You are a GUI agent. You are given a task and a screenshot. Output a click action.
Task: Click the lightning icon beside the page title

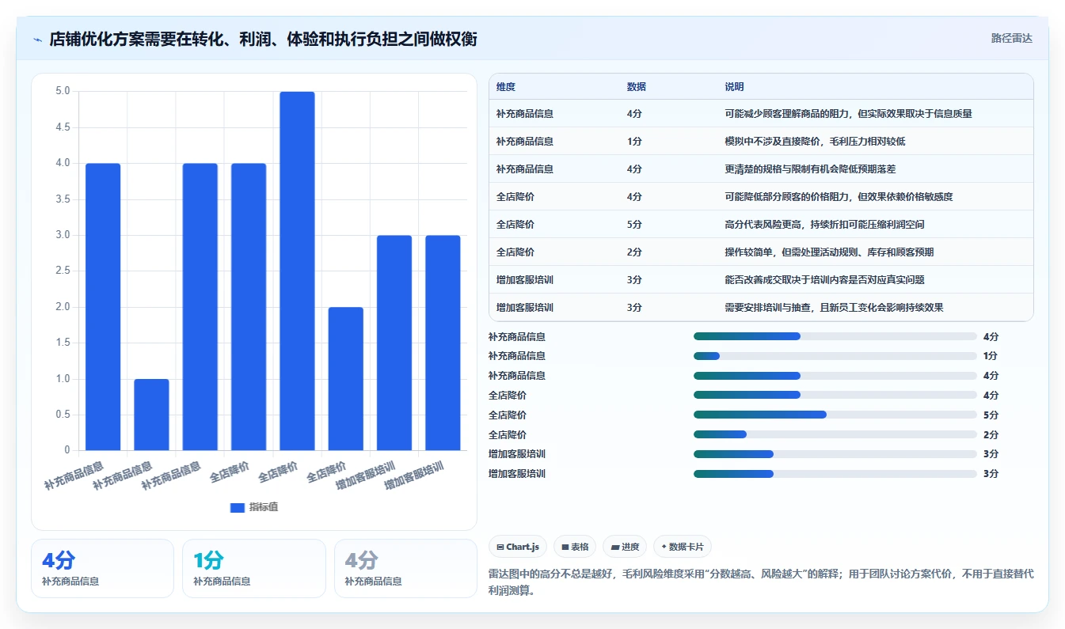[x=38, y=40]
